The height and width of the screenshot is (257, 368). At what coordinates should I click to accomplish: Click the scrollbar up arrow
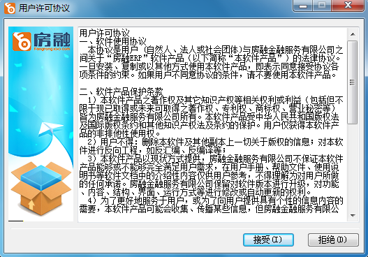(x=353, y=34)
